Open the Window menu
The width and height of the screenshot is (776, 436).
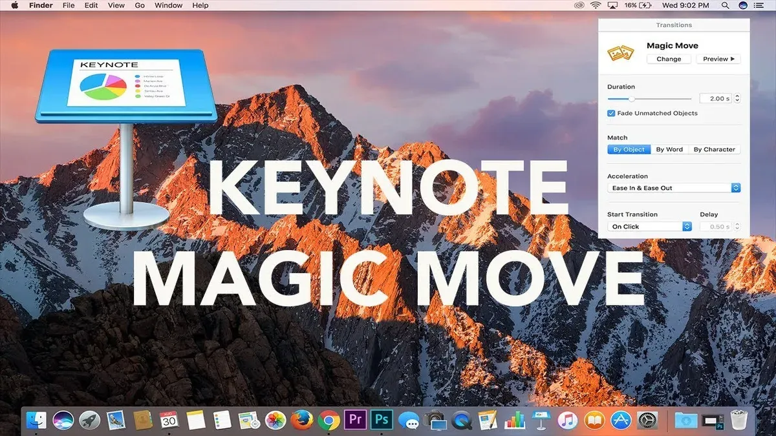click(x=168, y=5)
